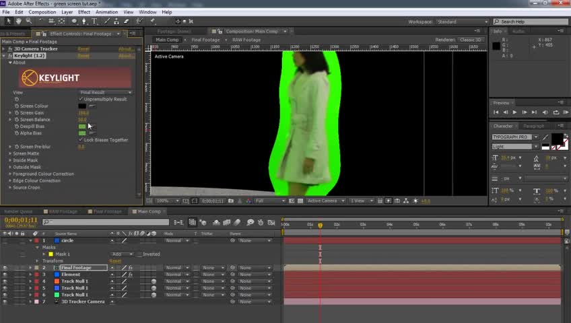Select the Puppet Pin tool
571x323 pixels.
click(x=153, y=21)
